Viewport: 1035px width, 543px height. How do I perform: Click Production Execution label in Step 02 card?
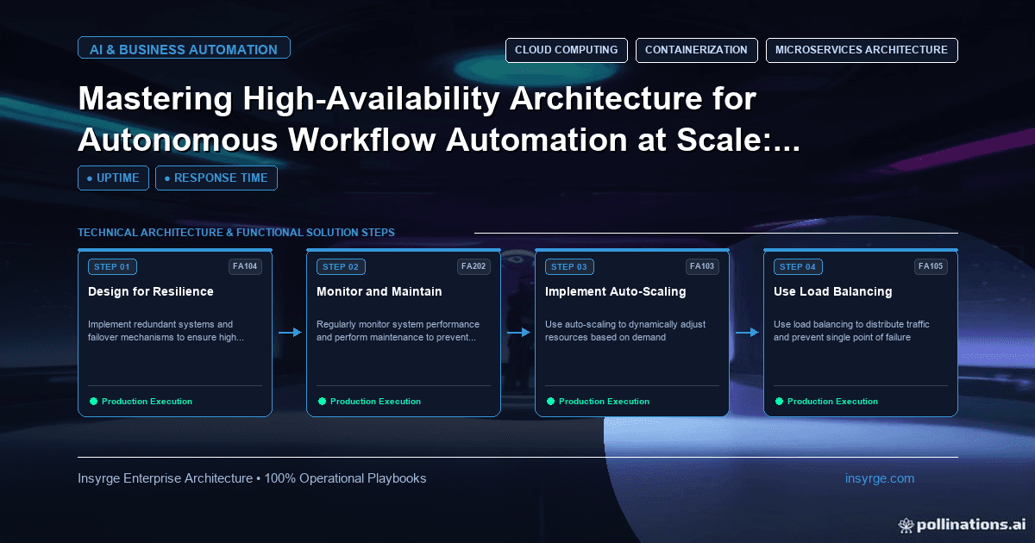[375, 402]
